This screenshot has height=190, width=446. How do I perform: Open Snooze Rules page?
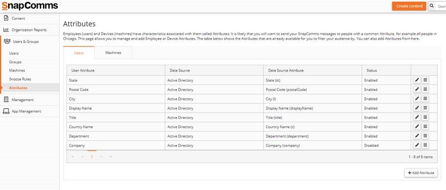pos(20,79)
